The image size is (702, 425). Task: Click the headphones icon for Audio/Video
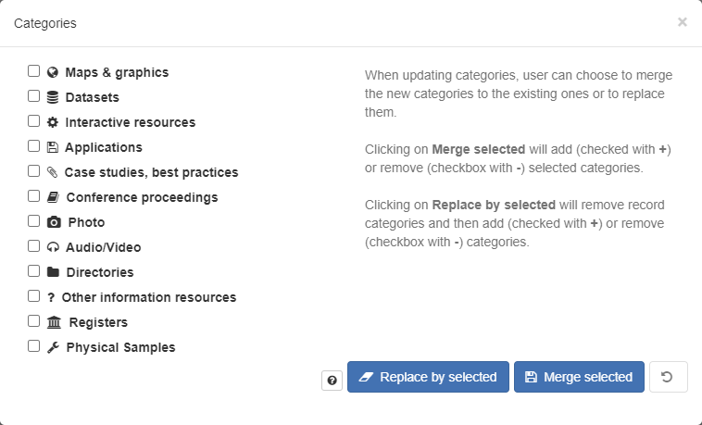click(53, 247)
